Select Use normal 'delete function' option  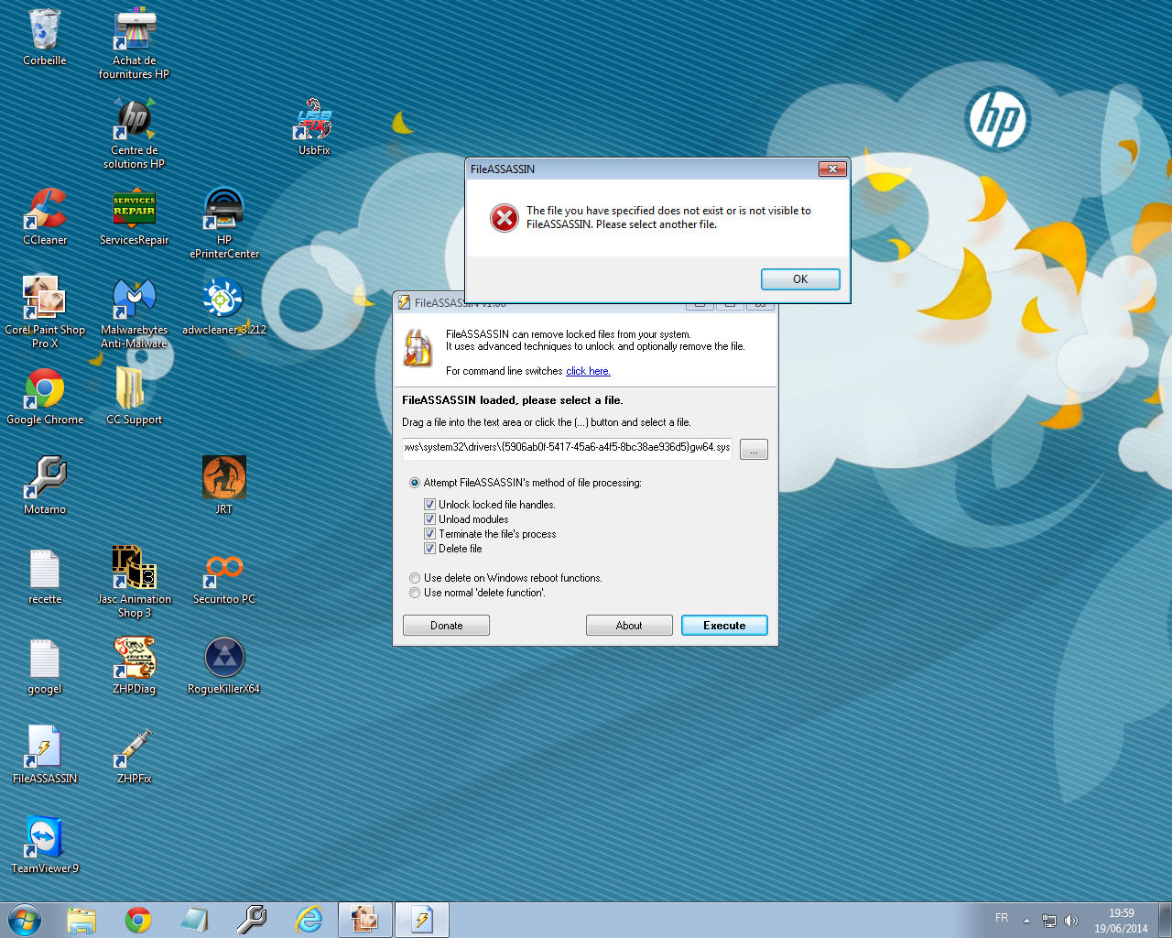point(415,593)
